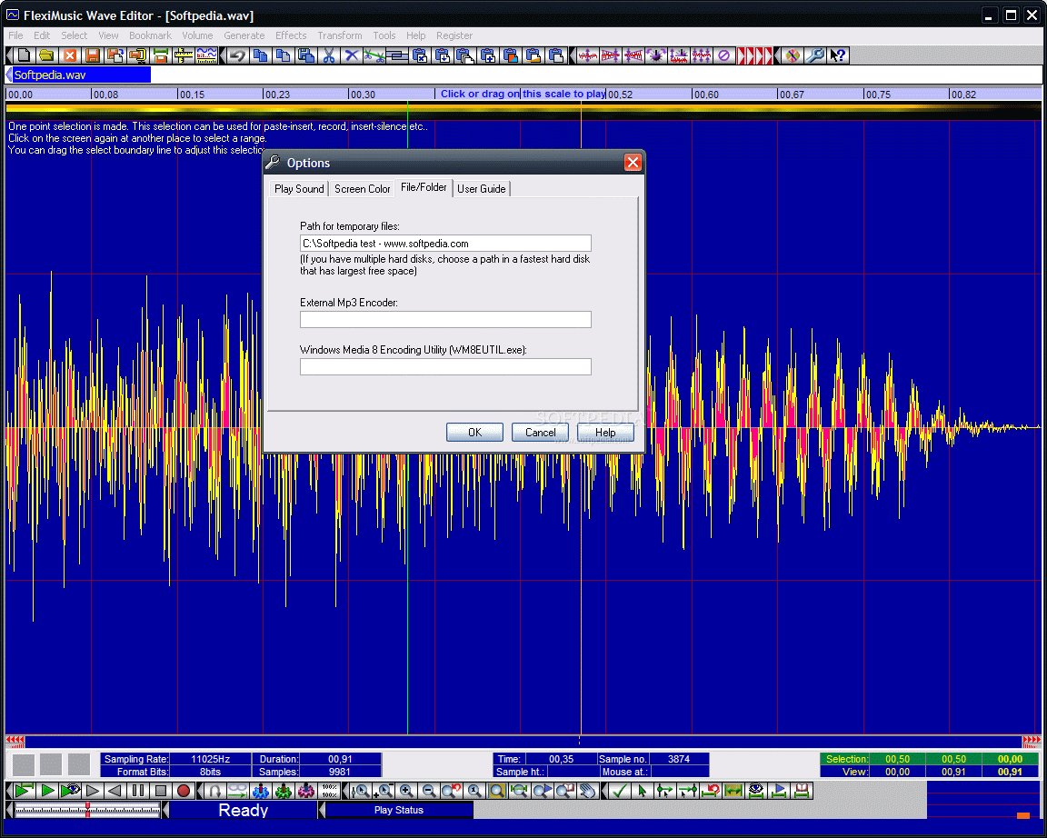The image size is (1047, 838).
Task: Click the wrench Options icon
Action: [815, 55]
